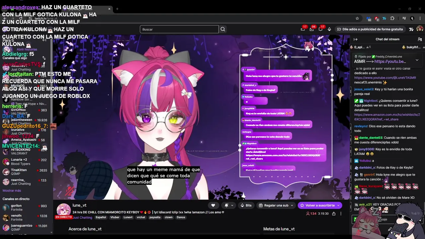
Task: Open TinaKitten channel in the sidebar
Action: [x=26, y=172]
